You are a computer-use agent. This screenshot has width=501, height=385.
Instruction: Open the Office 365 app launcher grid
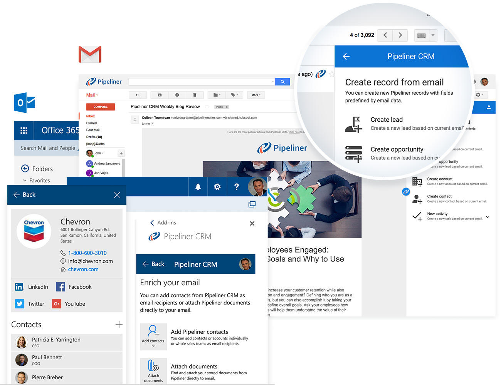(x=24, y=131)
